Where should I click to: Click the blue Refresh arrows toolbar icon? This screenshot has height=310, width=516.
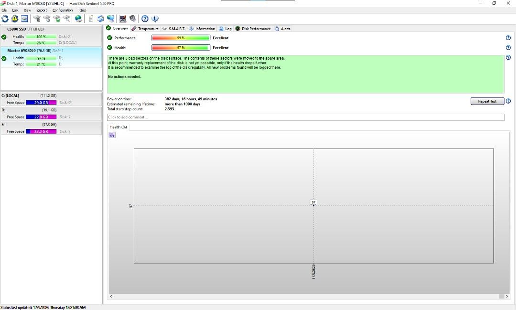tap(5, 19)
